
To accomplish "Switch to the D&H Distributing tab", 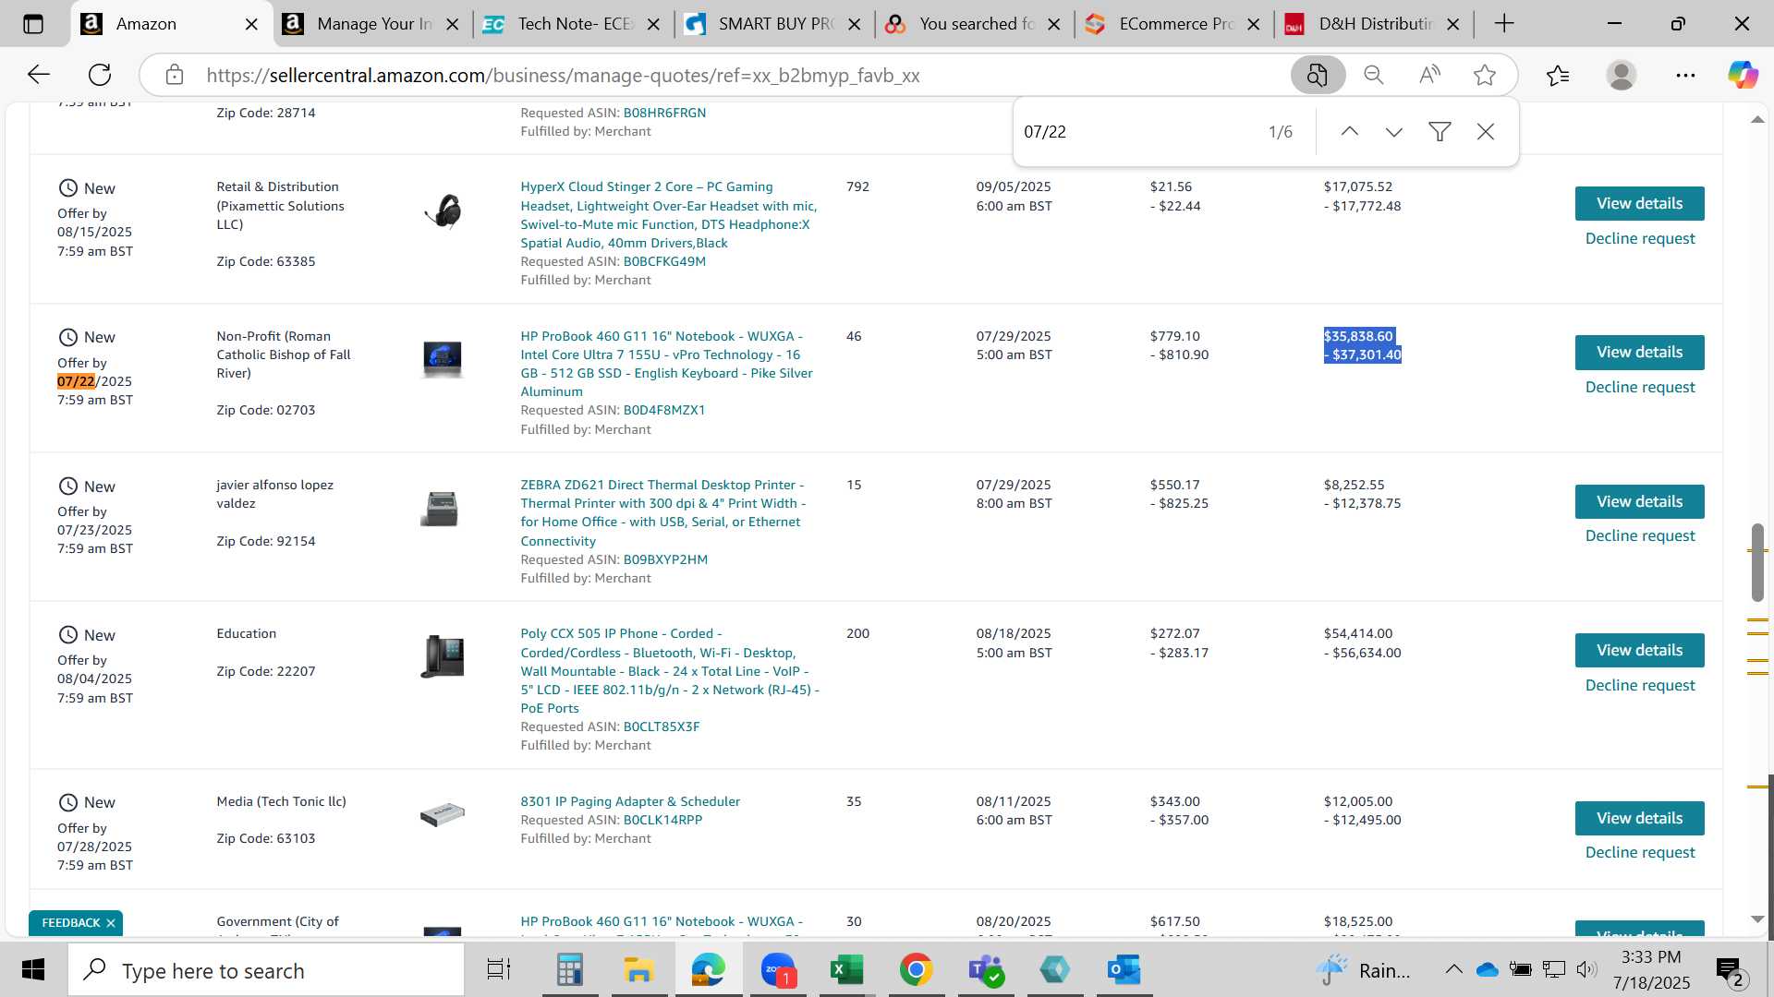I will 1375,24.
